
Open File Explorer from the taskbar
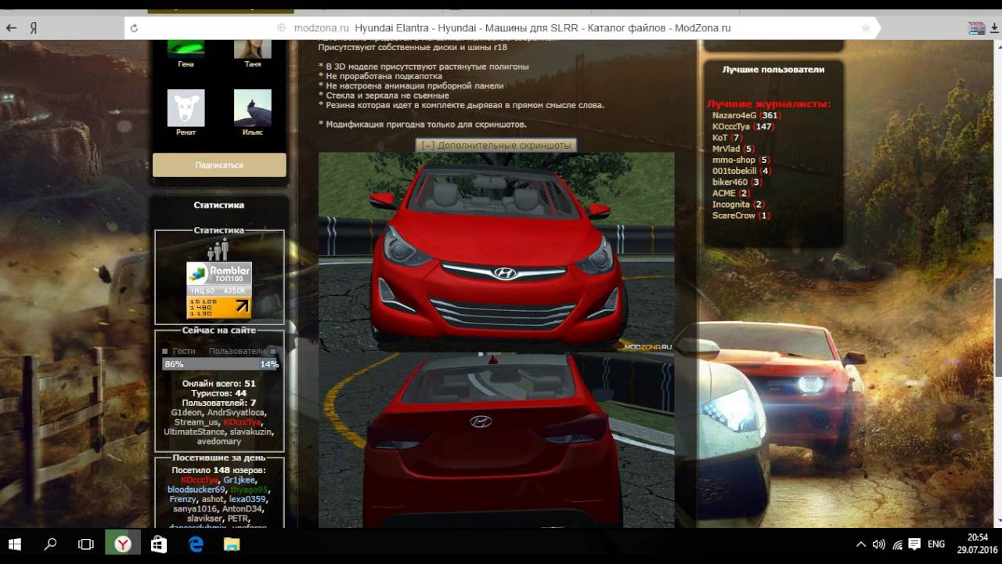pyautogui.click(x=232, y=544)
